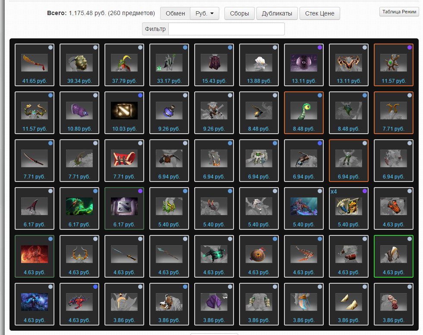Pick the red bracer item priced 7.71 руб.
Screen dimensions: 423x335
(x=124, y=161)
